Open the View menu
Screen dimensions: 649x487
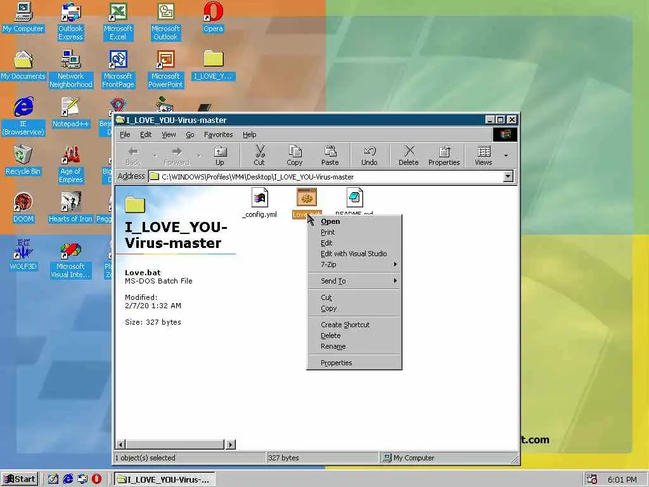point(169,134)
